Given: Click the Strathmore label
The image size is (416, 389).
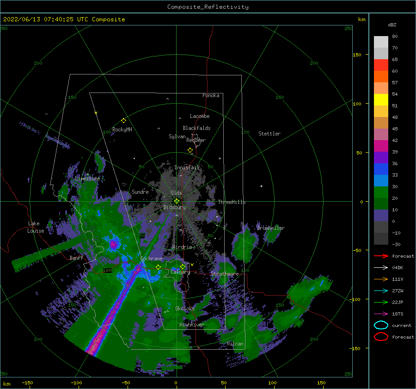Looking at the screenshot, I should point(225,274).
